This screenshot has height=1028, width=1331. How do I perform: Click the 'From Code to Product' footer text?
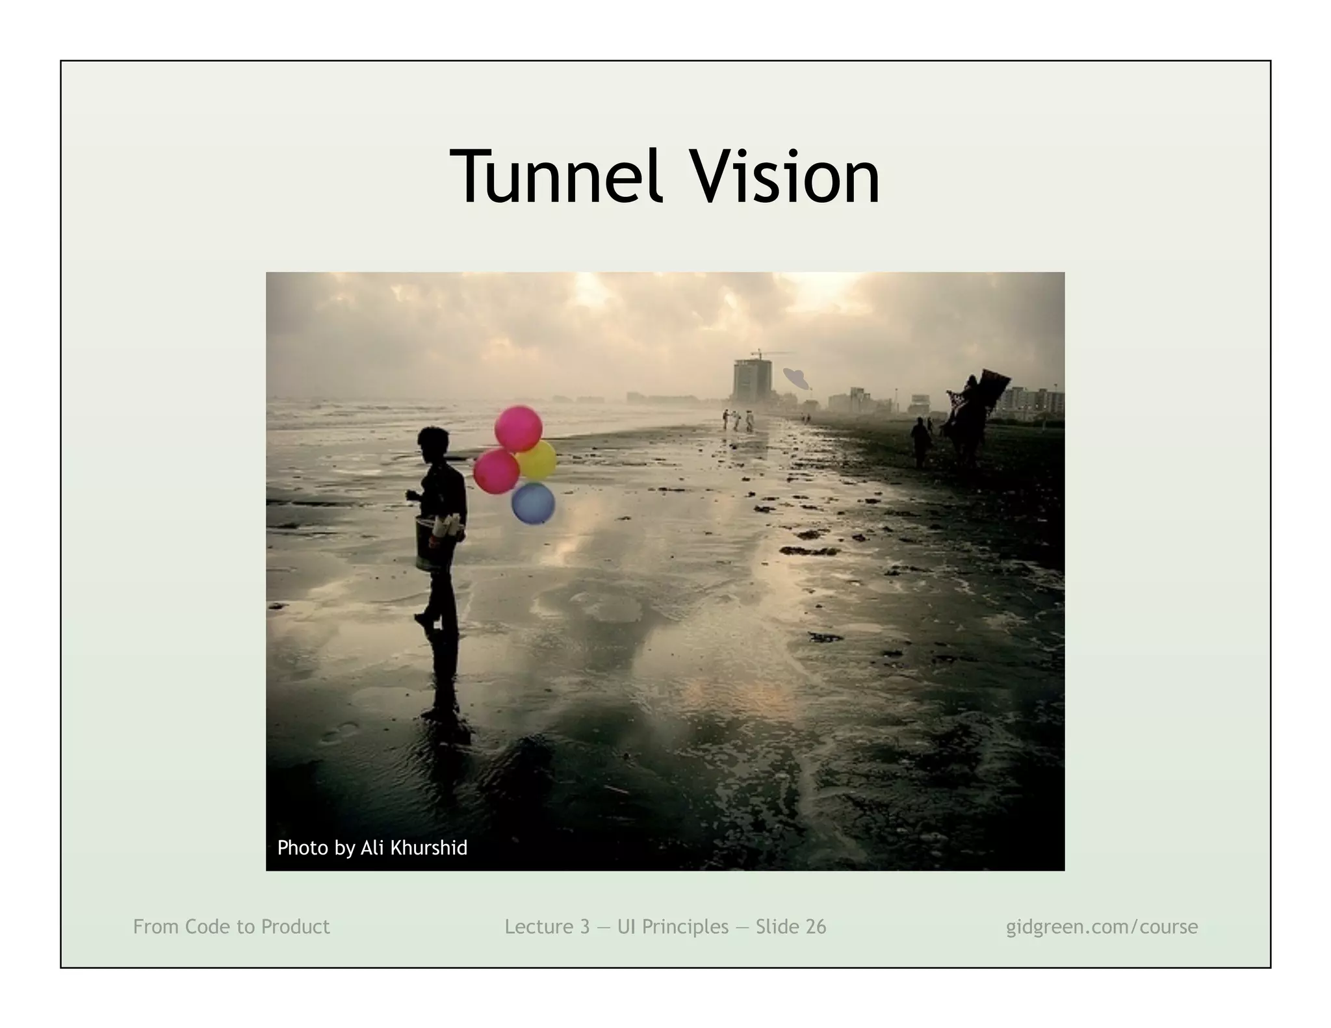tap(231, 927)
